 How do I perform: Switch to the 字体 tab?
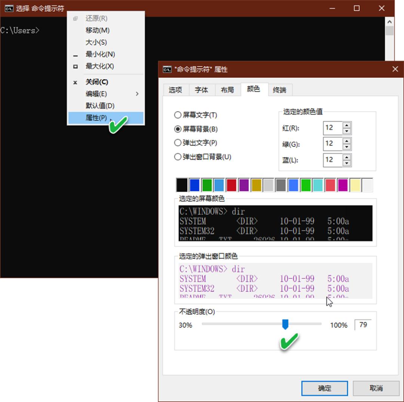(201, 90)
